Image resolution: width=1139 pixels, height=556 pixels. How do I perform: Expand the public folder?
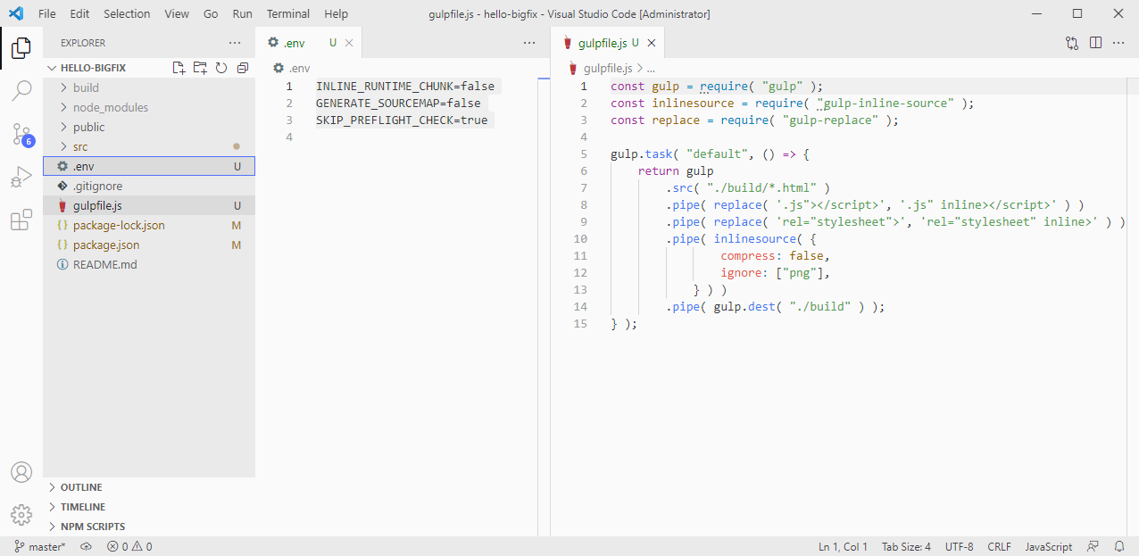pyautogui.click(x=149, y=127)
